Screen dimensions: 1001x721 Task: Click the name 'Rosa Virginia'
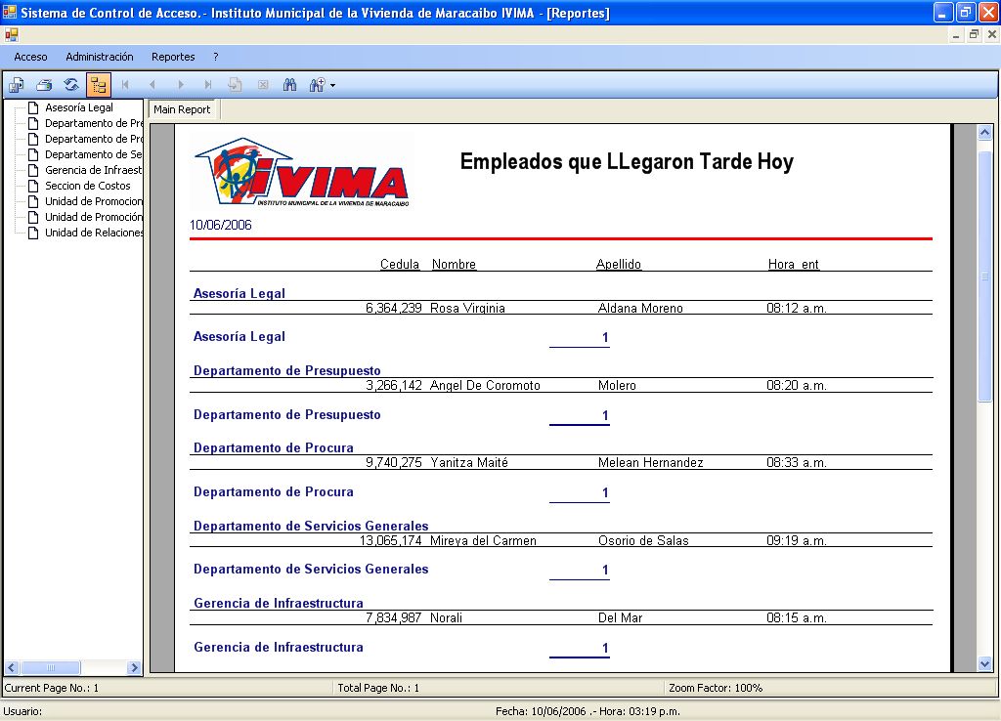click(467, 308)
